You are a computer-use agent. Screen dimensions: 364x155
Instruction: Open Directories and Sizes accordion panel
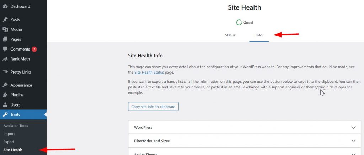(x=245, y=141)
